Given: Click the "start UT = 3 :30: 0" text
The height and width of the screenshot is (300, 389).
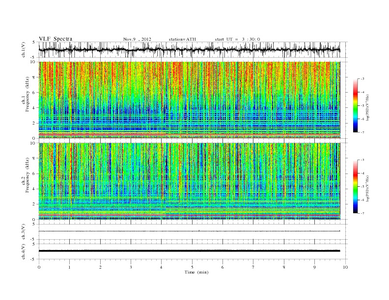Looking at the screenshot, I should [x=237, y=39].
